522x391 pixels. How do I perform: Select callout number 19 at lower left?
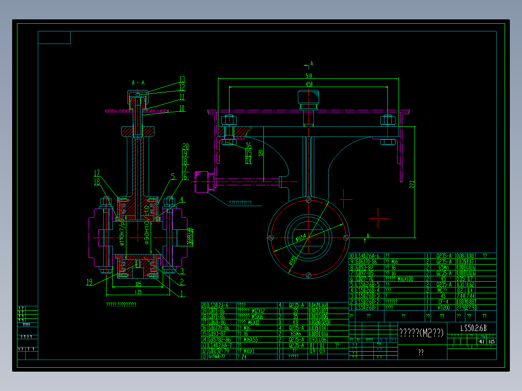point(89,282)
